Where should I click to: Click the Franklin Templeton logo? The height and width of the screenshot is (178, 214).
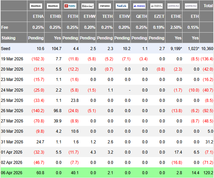156,6
